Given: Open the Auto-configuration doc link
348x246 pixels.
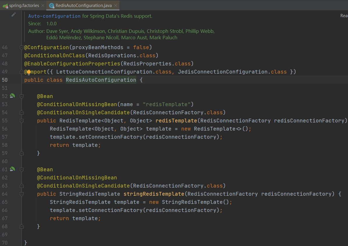Looking at the screenshot, I should pos(54,16).
